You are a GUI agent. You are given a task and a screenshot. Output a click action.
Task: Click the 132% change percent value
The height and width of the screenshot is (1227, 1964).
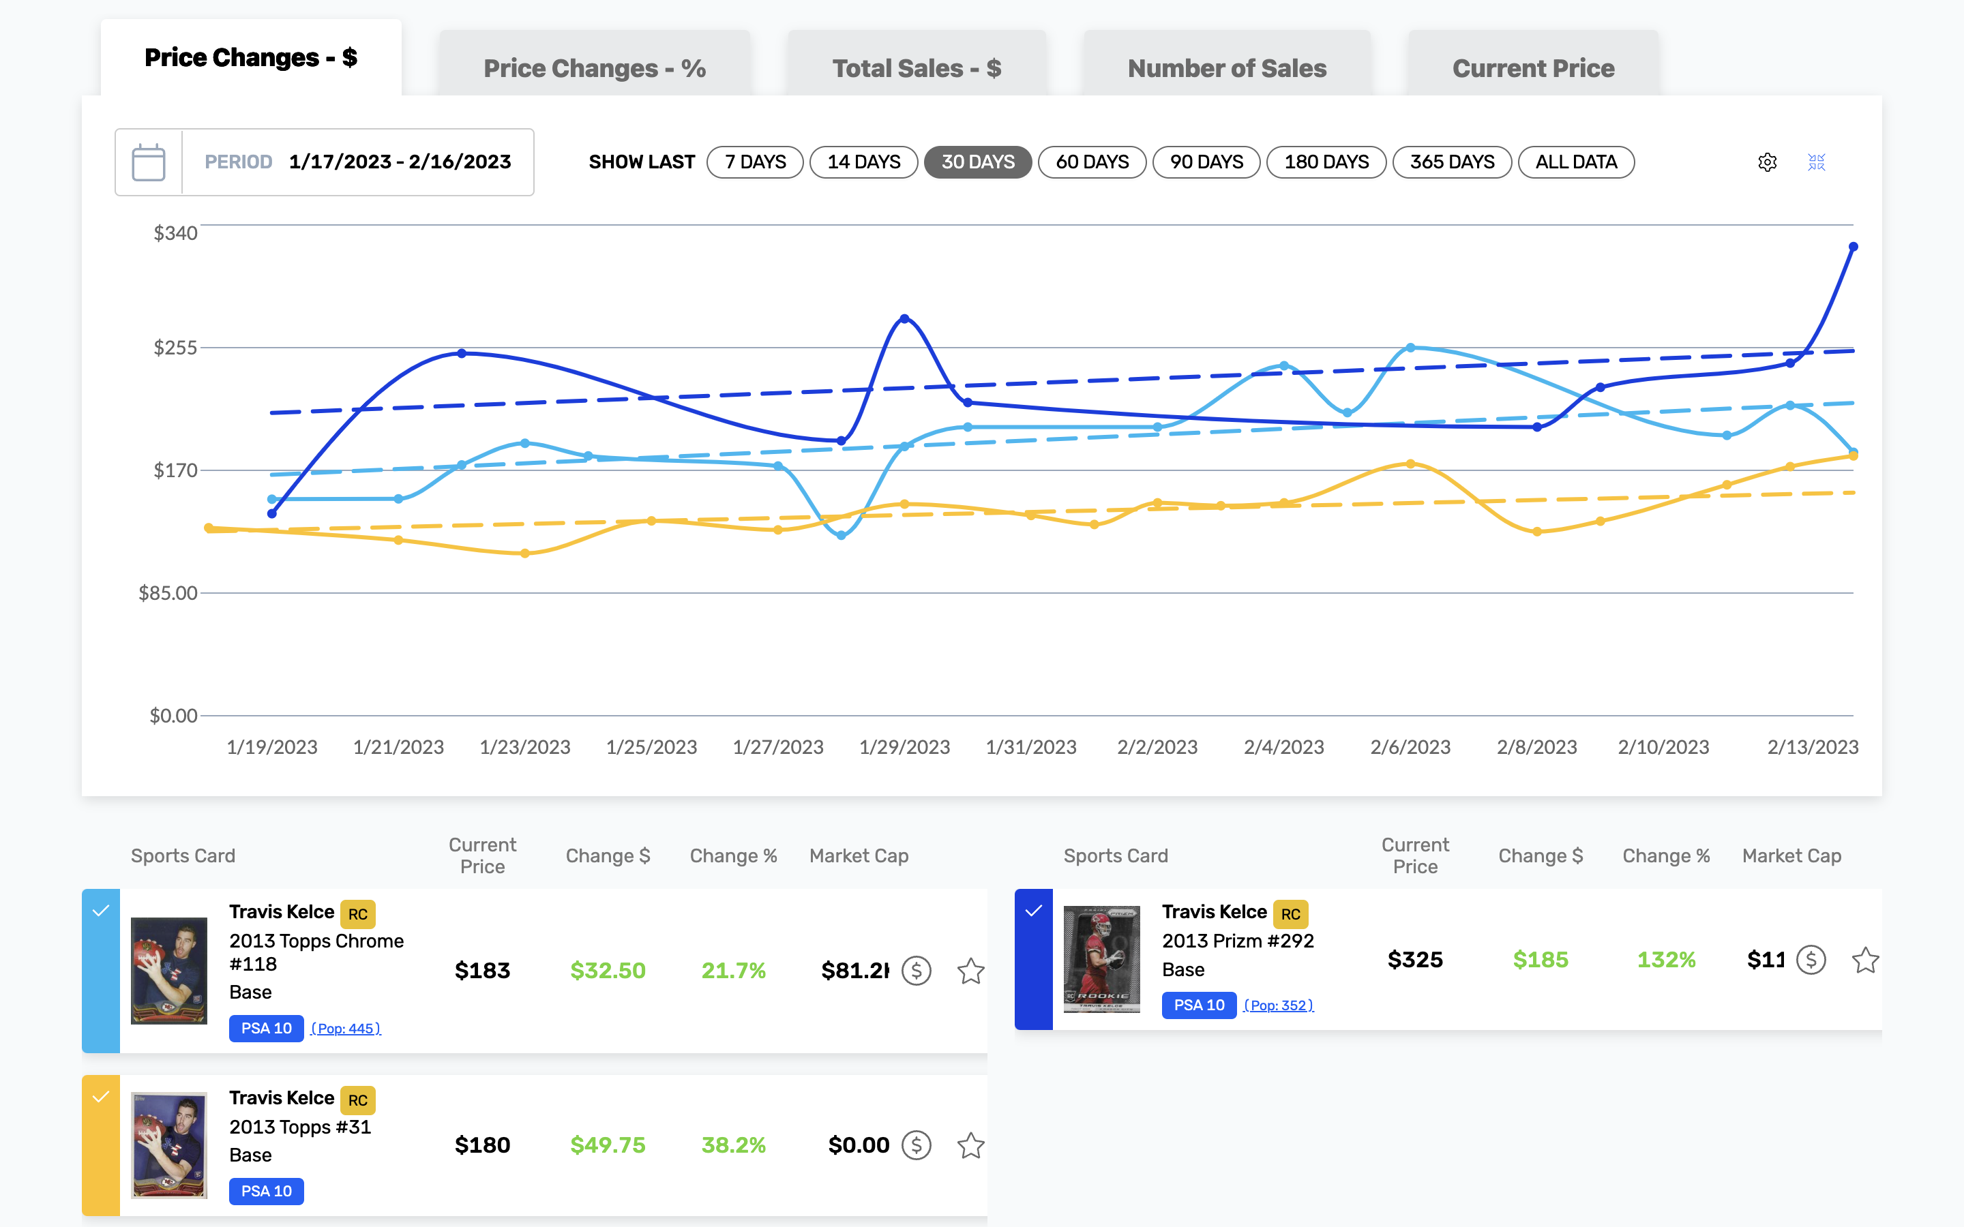[x=1666, y=960]
